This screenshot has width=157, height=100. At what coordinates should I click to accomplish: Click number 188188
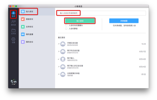(70, 76)
